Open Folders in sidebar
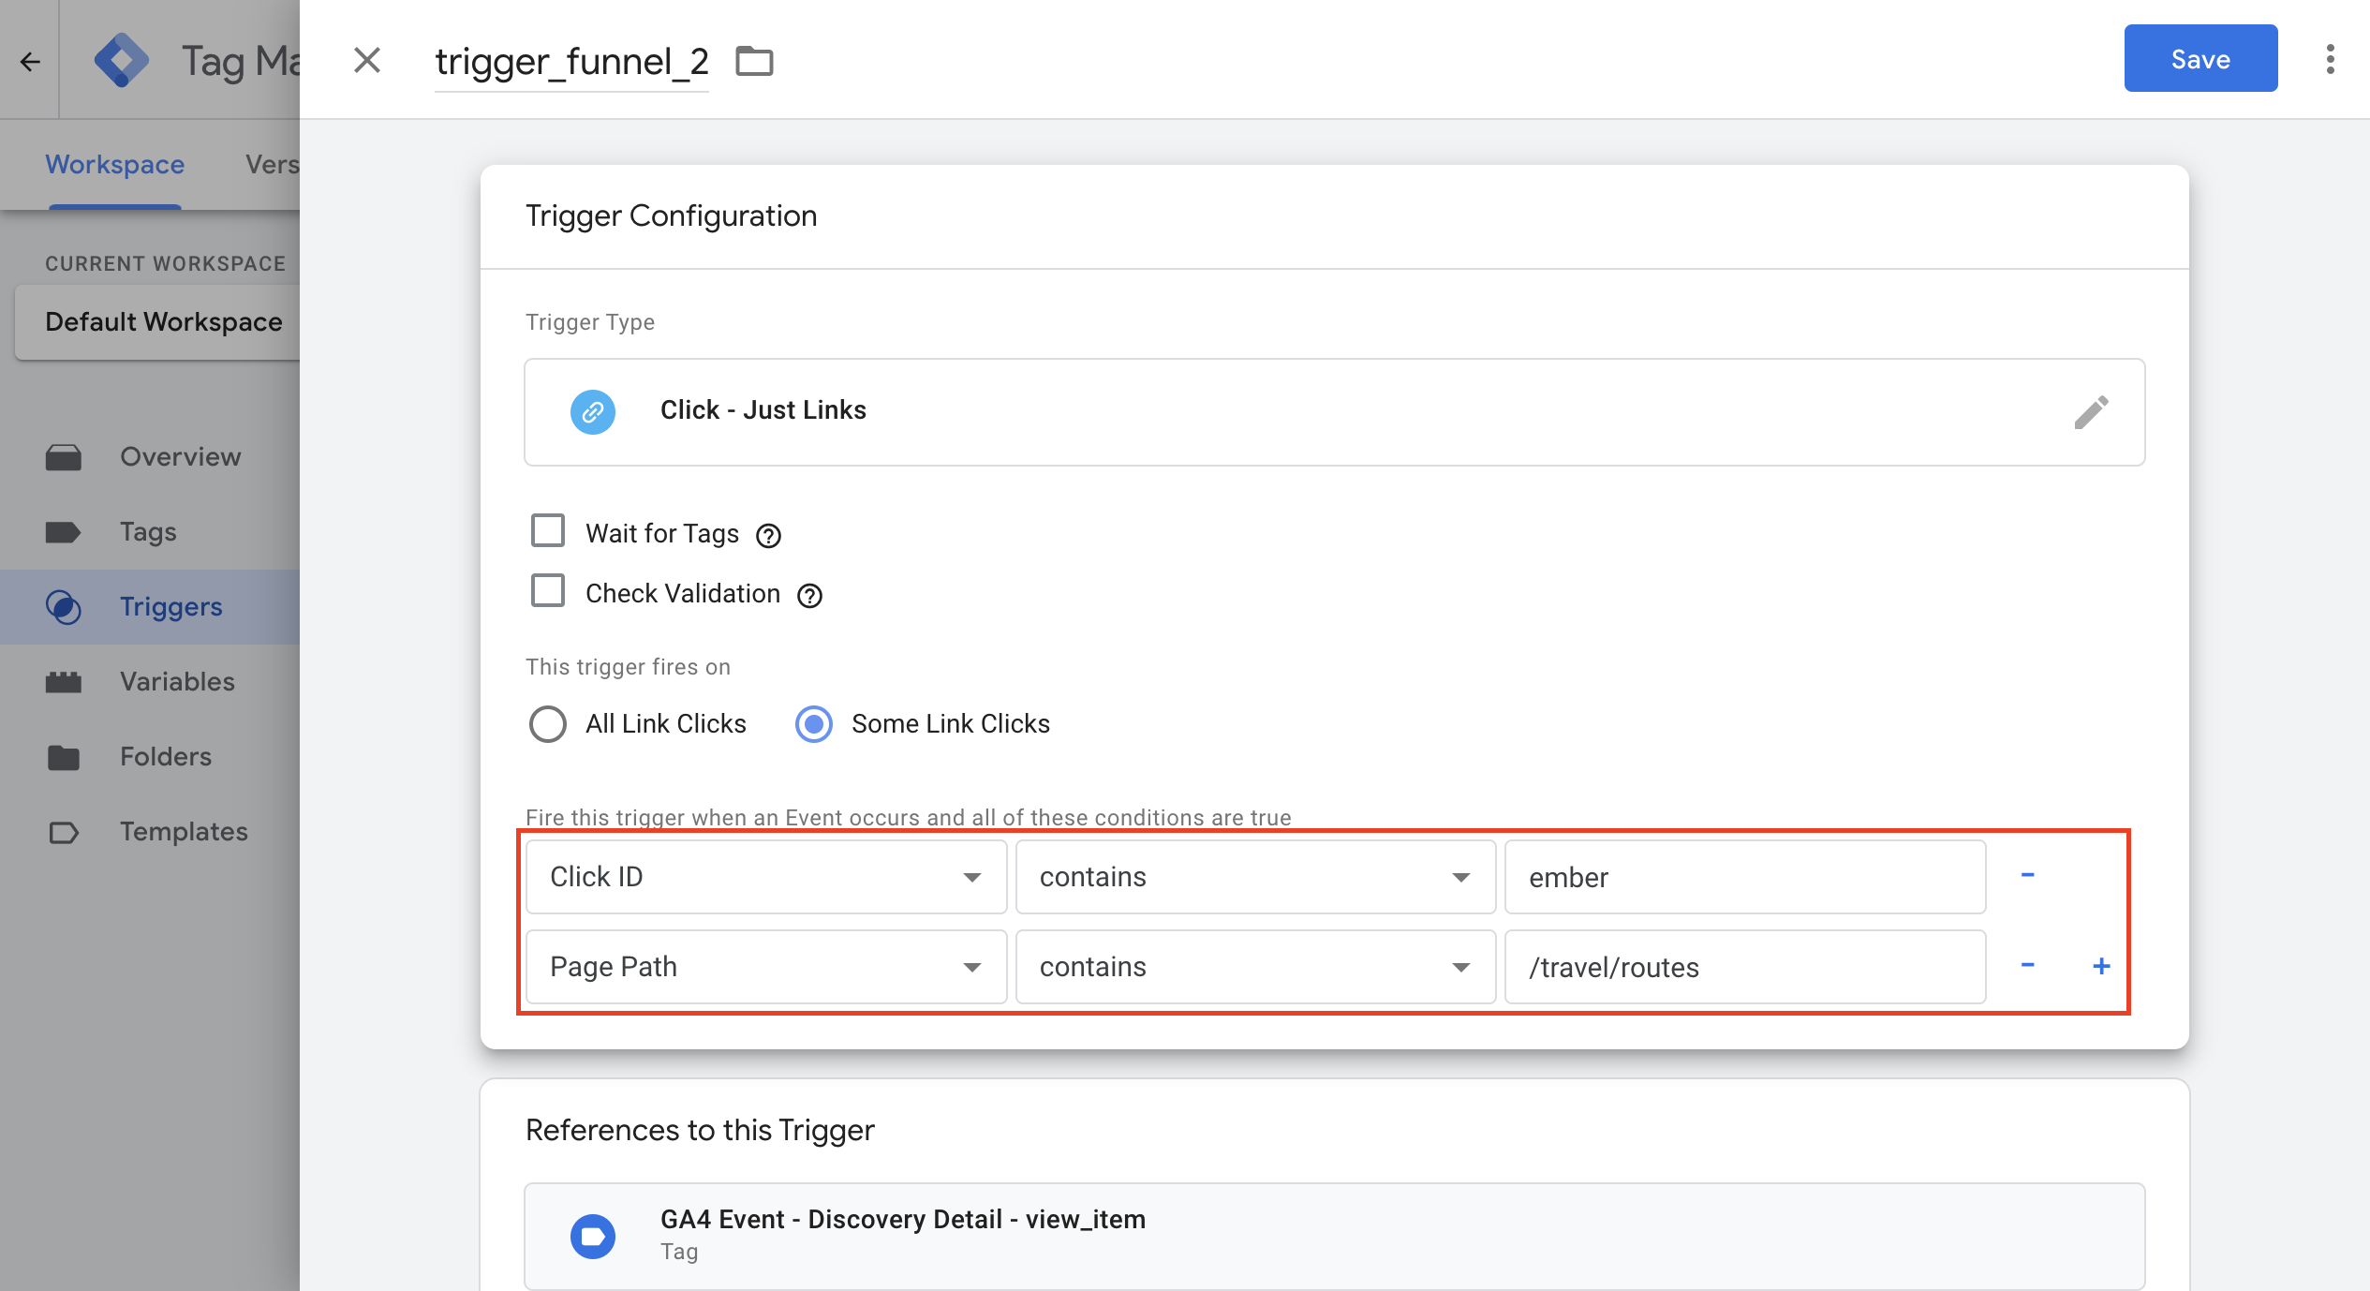 [150, 757]
